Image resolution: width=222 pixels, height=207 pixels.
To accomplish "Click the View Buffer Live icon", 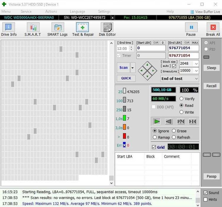I will tap(192, 12).
